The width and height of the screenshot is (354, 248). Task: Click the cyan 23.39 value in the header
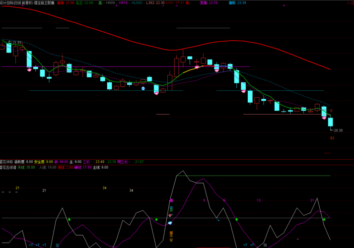[x=242, y=3]
